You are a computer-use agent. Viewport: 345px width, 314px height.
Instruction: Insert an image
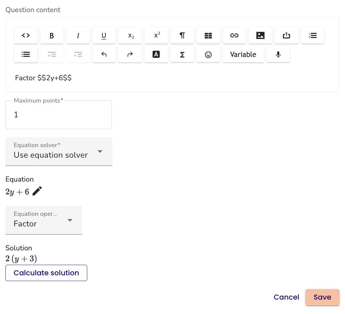point(260,35)
